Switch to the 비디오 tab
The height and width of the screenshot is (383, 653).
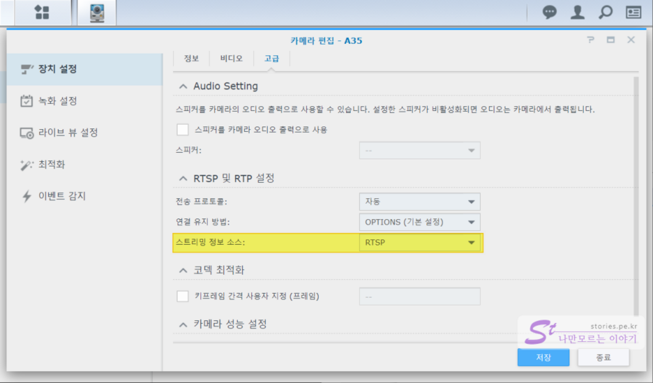pyautogui.click(x=231, y=58)
